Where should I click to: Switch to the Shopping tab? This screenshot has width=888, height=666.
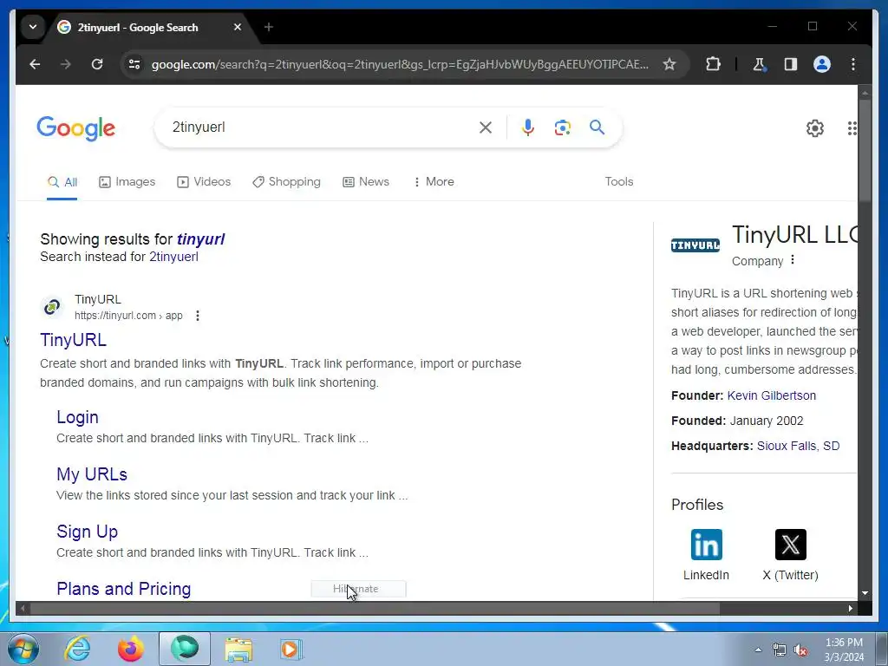(286, 182)
